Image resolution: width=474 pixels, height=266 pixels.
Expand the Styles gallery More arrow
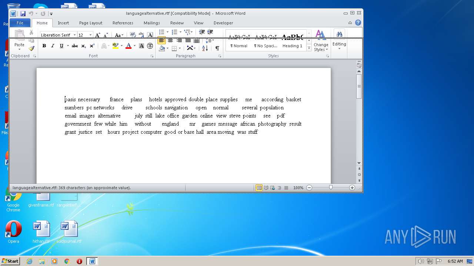point(309,48)
